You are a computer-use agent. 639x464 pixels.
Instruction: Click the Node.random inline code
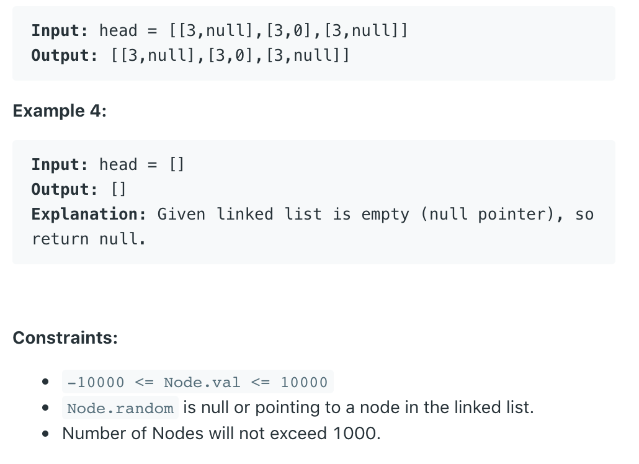[120, 408]
